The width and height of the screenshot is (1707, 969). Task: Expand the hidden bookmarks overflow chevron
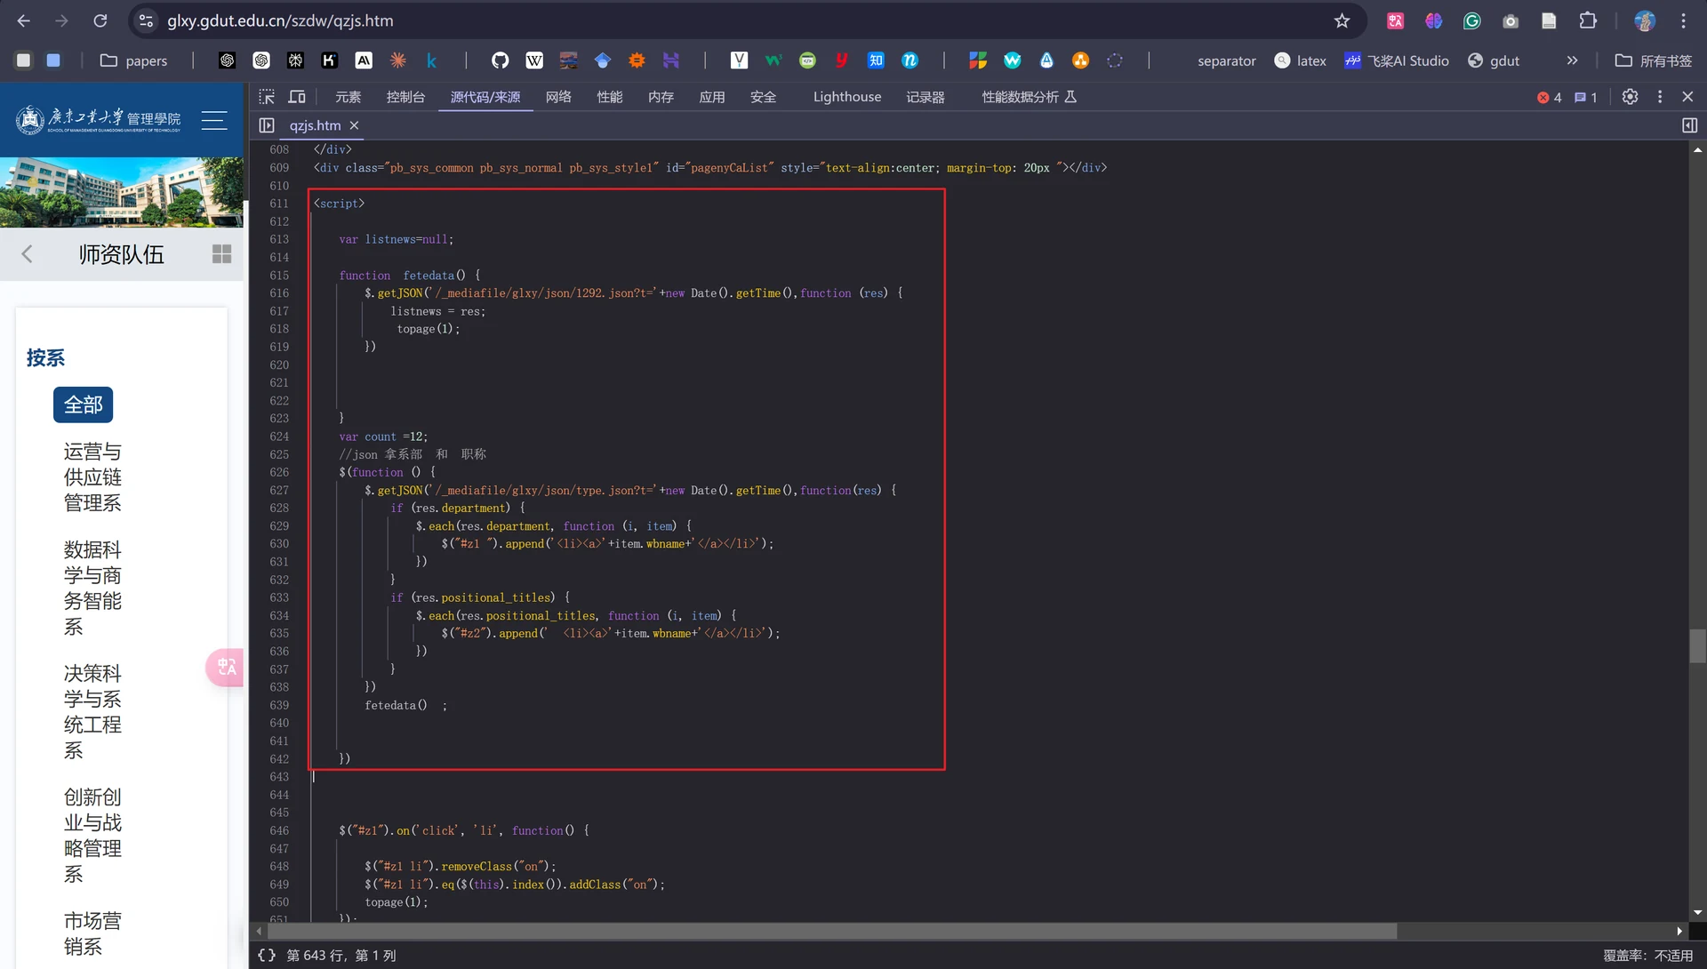1572,60
